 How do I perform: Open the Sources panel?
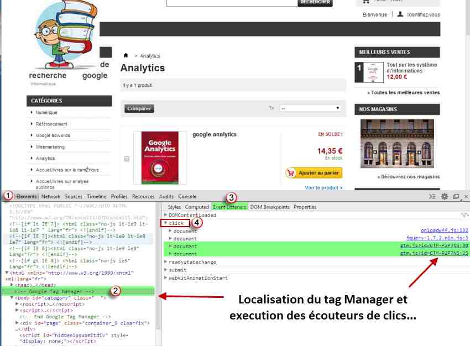pyautogui.click(x=74, y=197)
